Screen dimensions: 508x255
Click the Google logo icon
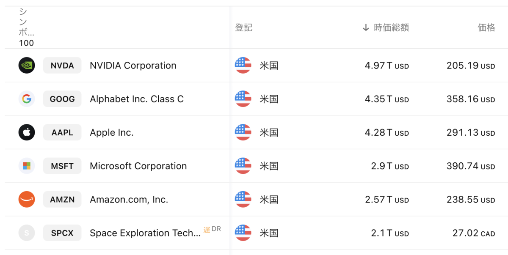[x=27, y=99]
